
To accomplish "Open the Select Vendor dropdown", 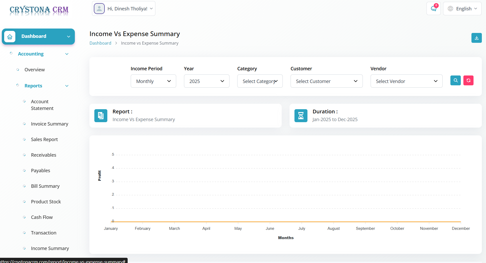I will tap(406, 81).
